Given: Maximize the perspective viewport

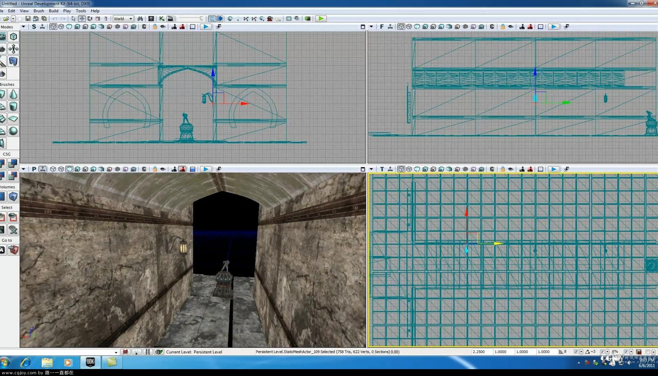Looking at the screenshot, I should [363, 169].
